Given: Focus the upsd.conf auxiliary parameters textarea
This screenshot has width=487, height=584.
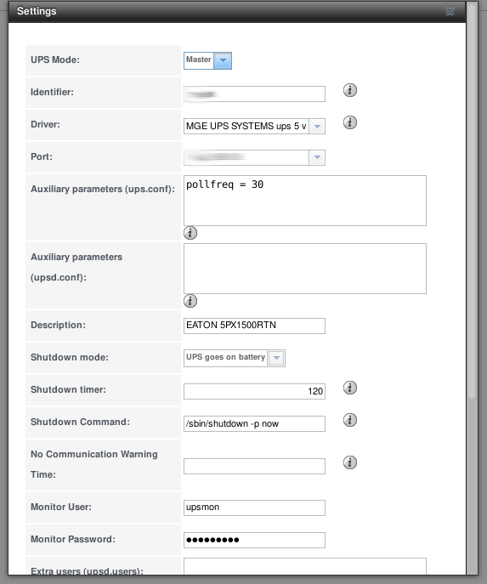Looking at the screenshot, I should (x=305, y=269).
